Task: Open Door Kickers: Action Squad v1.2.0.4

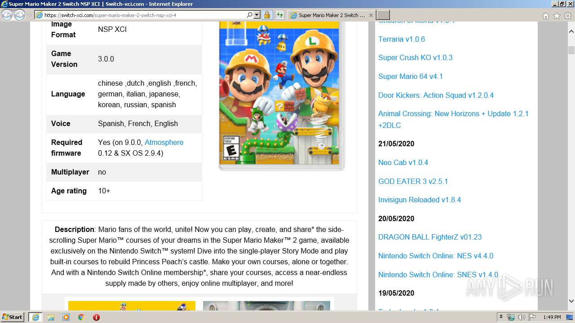Action: click(x=436, y=95)
